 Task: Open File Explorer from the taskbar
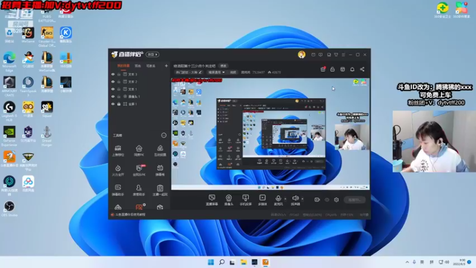(x=243, y=262)
